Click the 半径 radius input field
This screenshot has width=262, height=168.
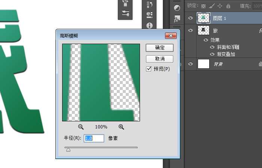click(x=94, y=138)
